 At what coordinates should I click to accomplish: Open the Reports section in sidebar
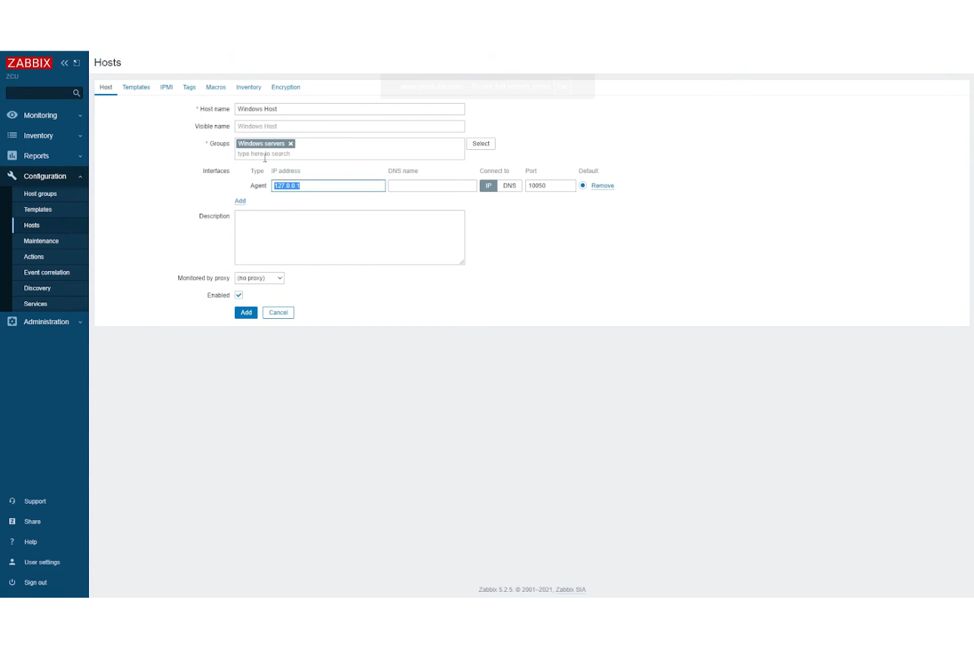click(36, 156)
